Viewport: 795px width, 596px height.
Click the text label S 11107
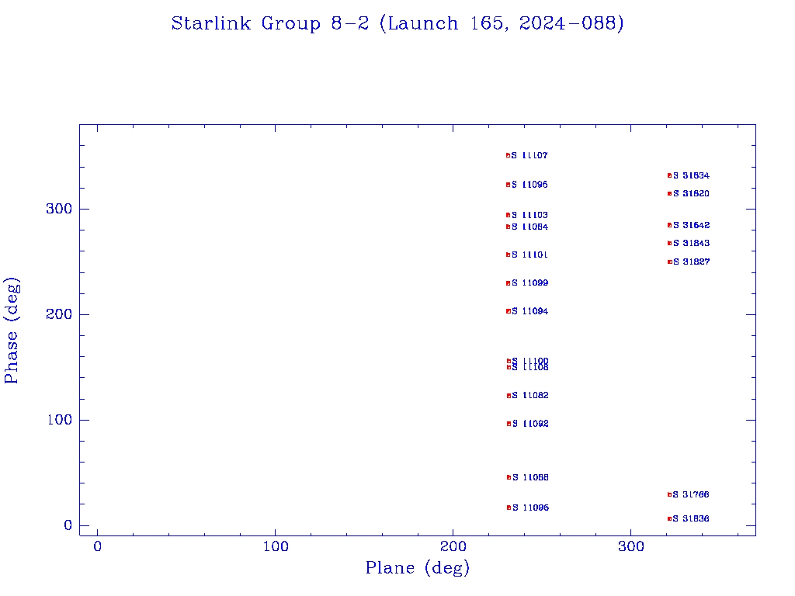[529, 155]
